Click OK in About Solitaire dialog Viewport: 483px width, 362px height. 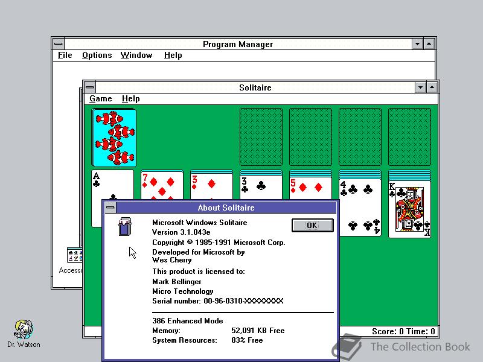pyautogui.click(x=312, y=225)
